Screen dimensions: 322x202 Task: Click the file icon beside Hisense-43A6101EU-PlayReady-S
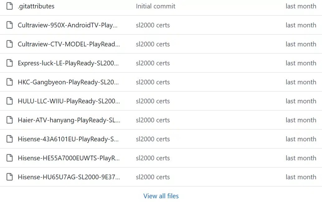pyautogui.click(x=10, y=139)
